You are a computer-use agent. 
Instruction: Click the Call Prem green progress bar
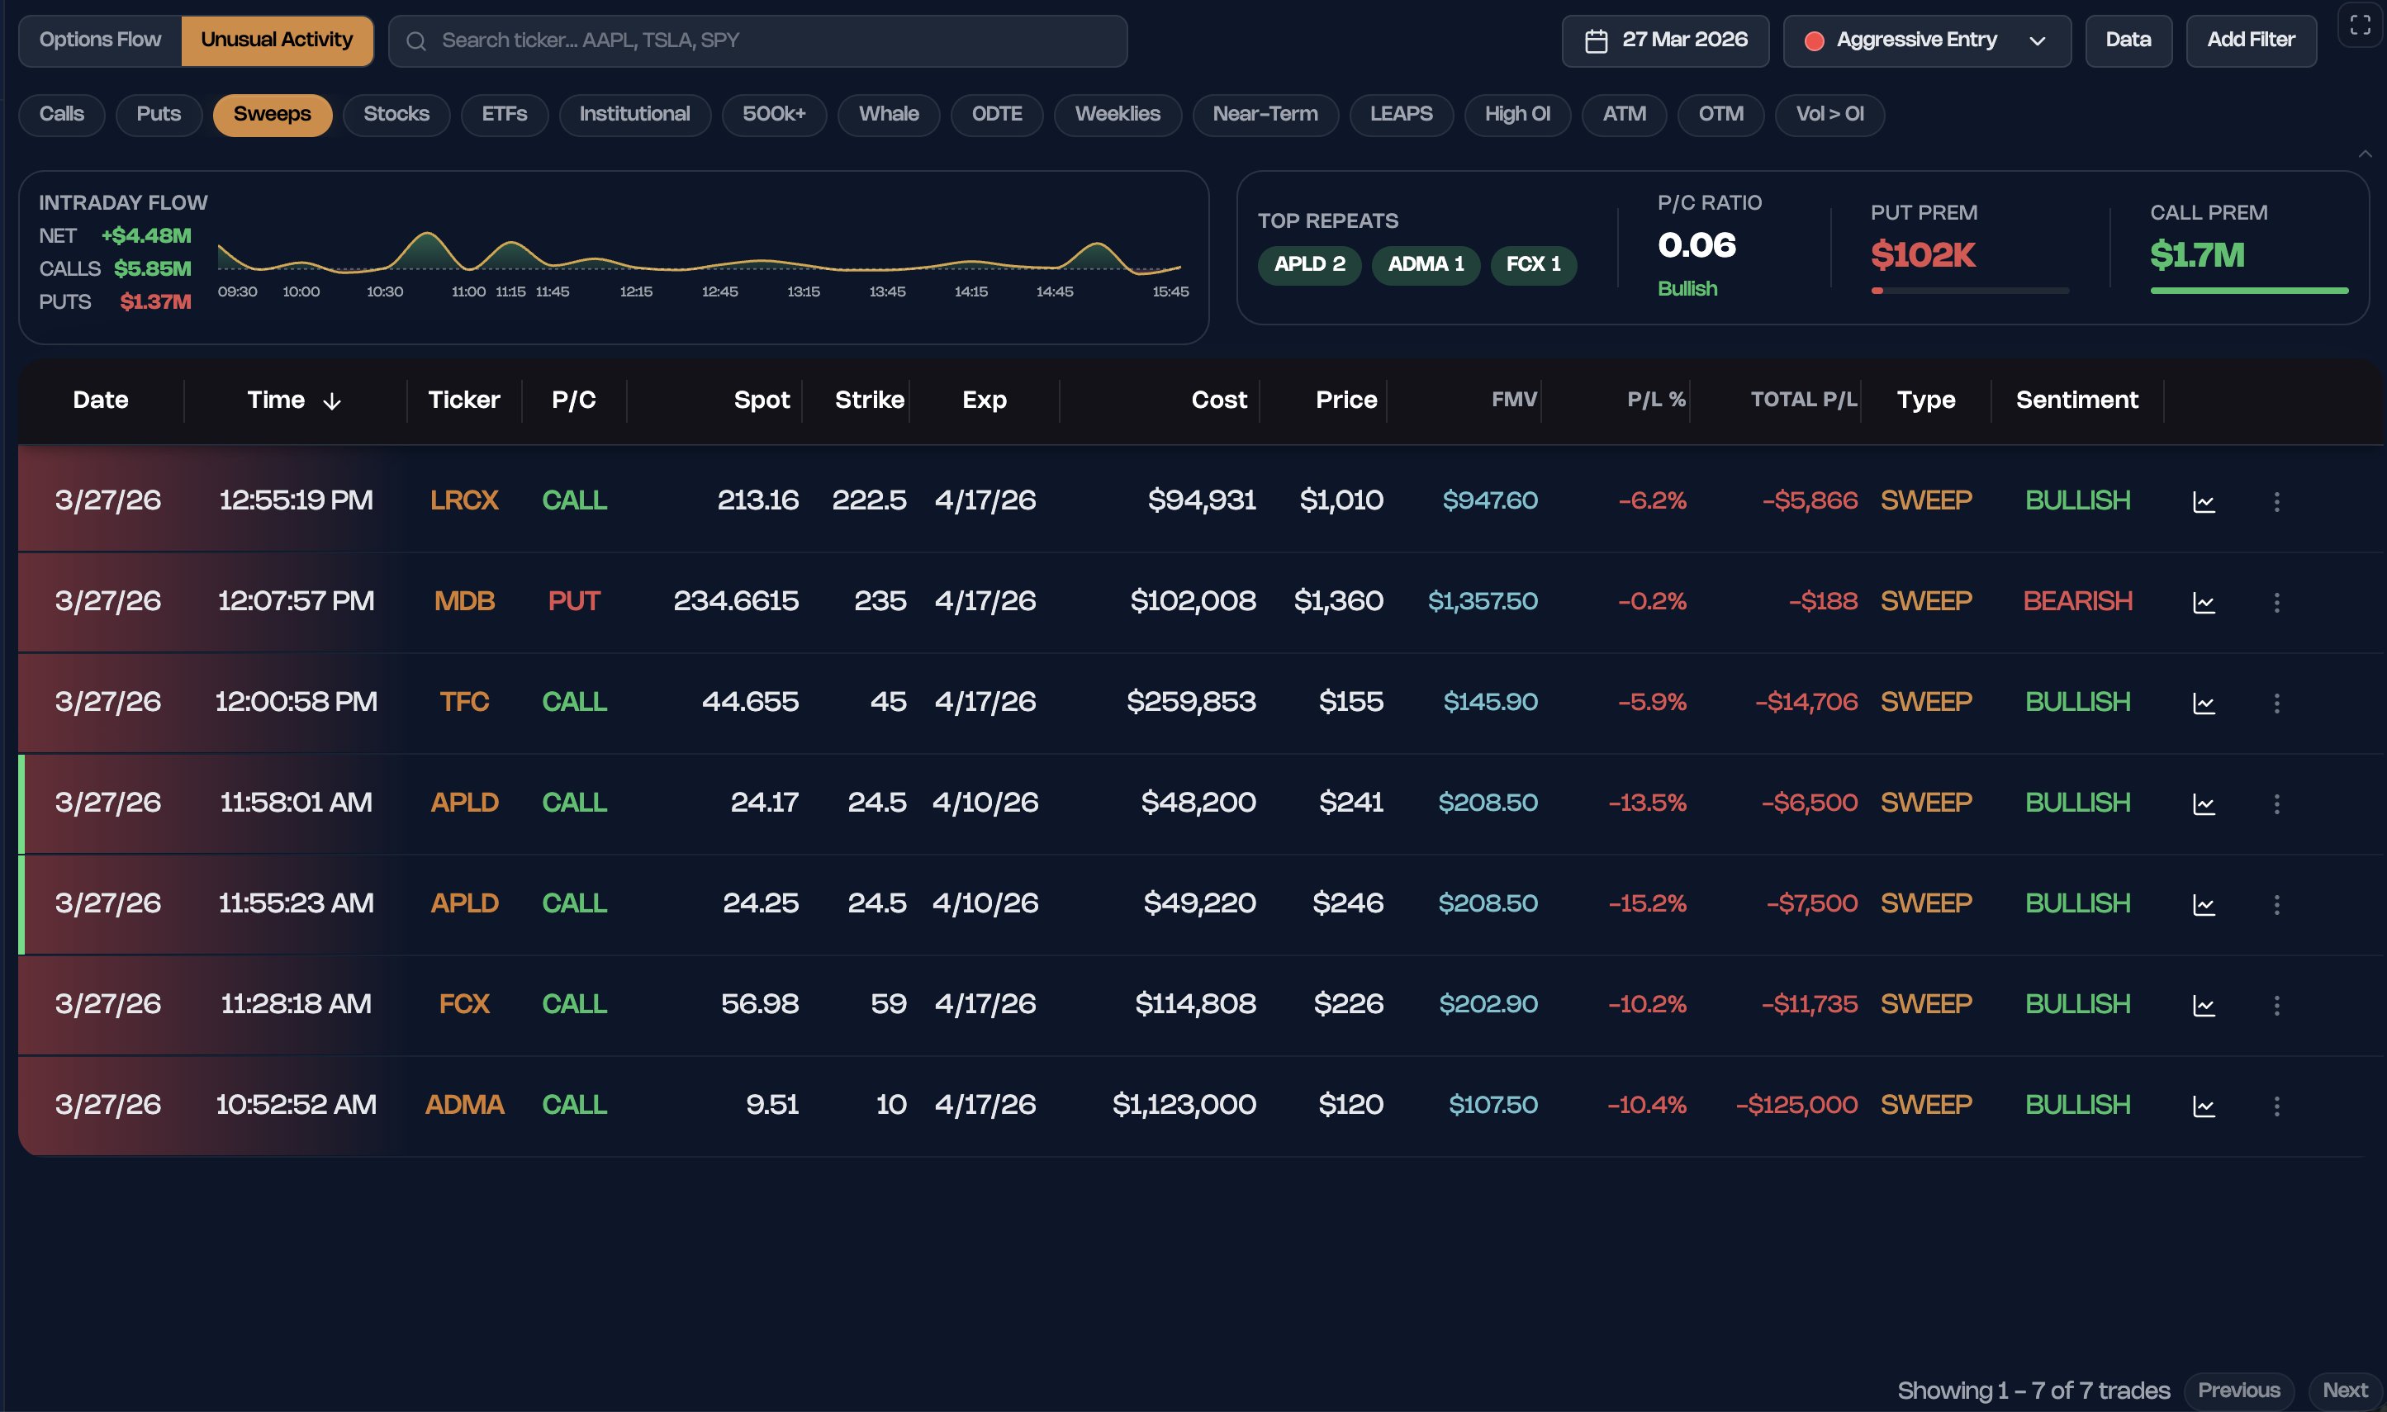point(2248,290)
